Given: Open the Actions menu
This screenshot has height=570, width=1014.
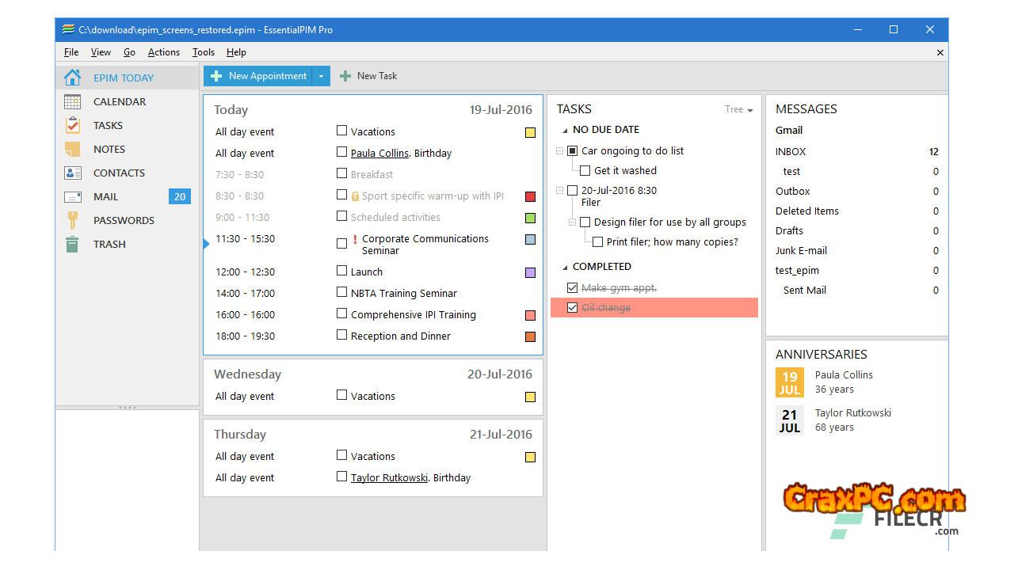Looking at the screenshot, I should pyautogui.click(x=163, y=52).
